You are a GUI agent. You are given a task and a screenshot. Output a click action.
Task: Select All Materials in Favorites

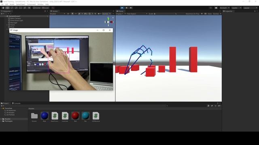[10, 110]
